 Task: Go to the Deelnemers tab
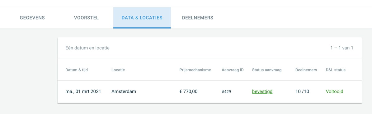(198, 18)
